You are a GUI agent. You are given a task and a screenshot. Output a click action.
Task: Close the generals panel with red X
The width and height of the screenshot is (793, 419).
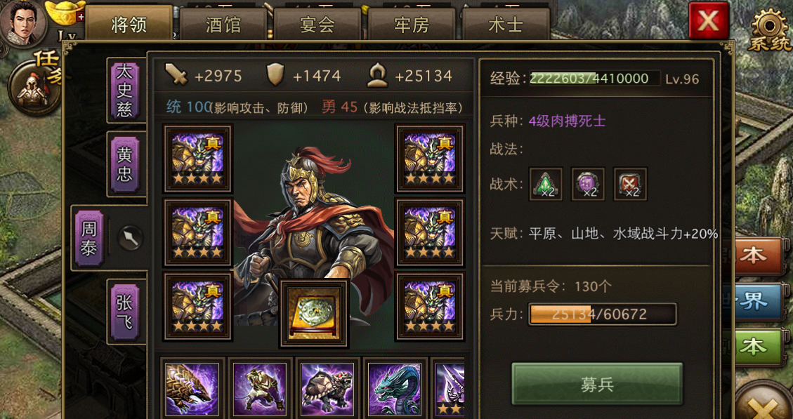pos(709,21)
